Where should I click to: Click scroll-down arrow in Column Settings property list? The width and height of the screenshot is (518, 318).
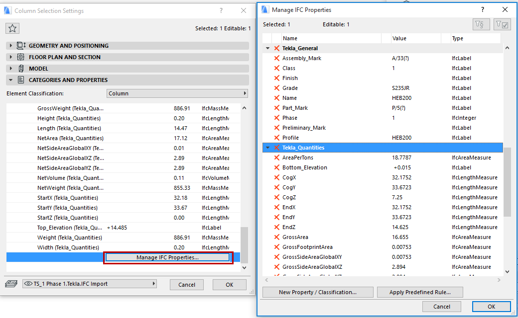pos(244,268)
